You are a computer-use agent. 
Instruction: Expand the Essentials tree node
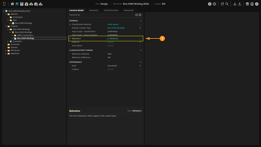click(x=8, y=42)
